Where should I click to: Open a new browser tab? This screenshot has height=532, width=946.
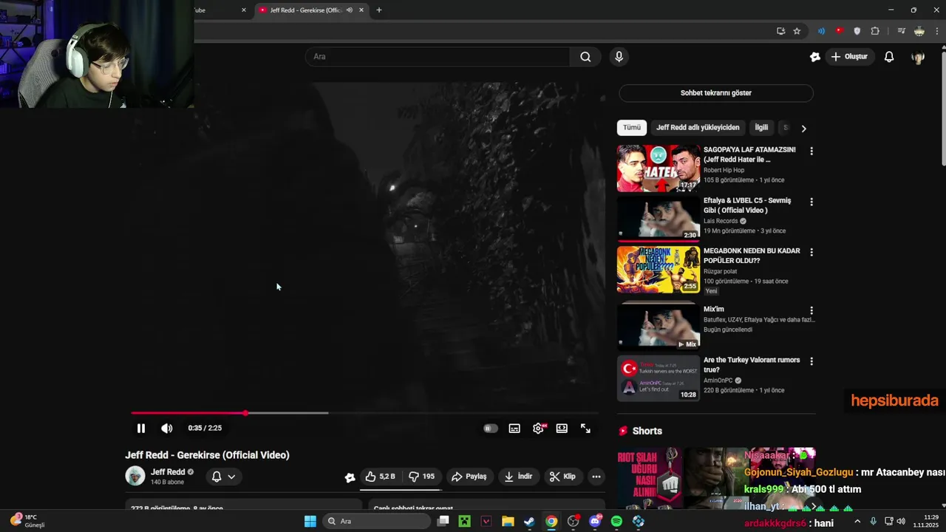(379, 10)
